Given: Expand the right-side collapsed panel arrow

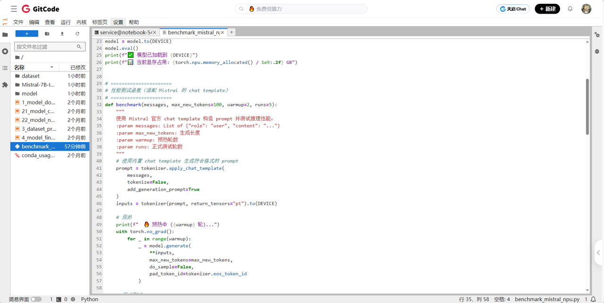Looking at the screenshot, I should [598, 253].
